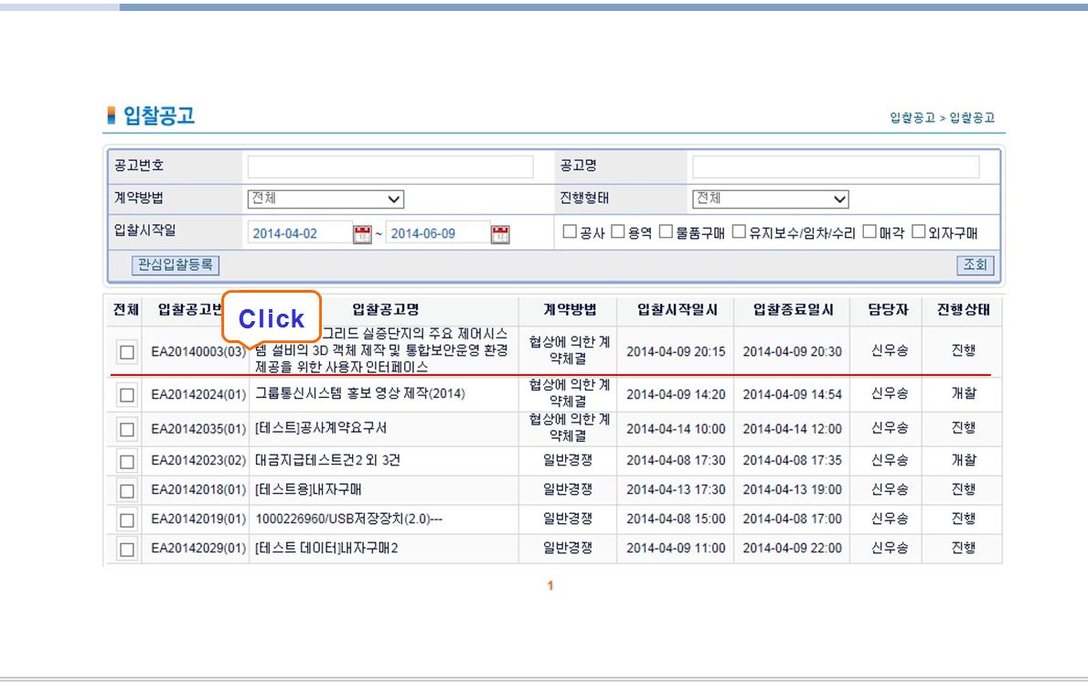Open bid titled [테스트]공사계약요구서
Screen dimensions: 1088x686
coord(321,428)
